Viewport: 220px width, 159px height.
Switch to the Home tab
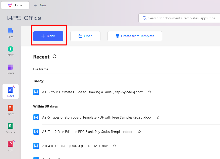pos(15,5)
